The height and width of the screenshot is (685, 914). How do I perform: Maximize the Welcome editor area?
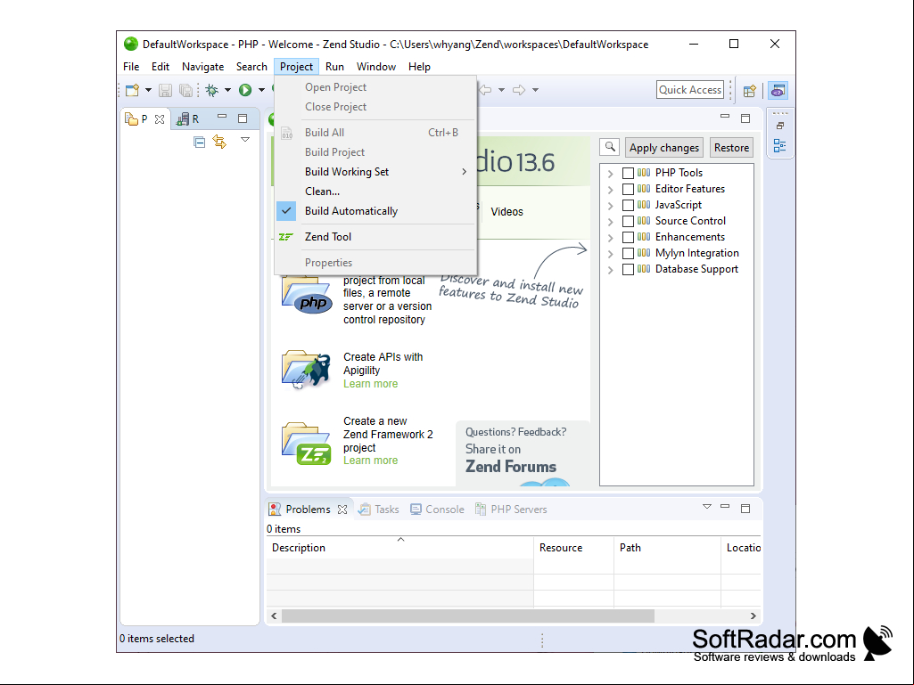point(745,118)
